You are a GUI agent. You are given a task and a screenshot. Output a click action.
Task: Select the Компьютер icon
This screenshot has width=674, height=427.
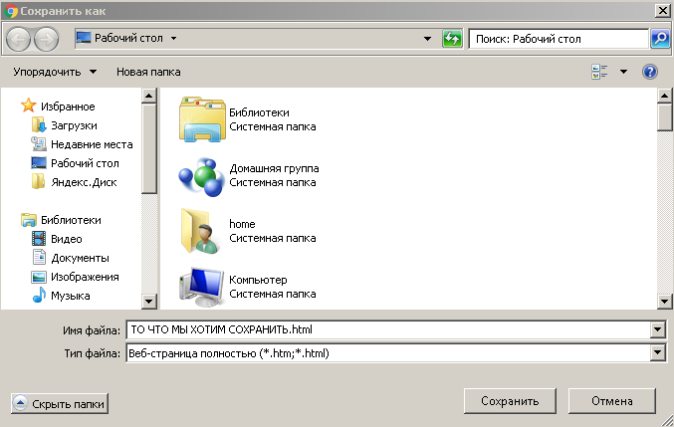pos(201,287)
